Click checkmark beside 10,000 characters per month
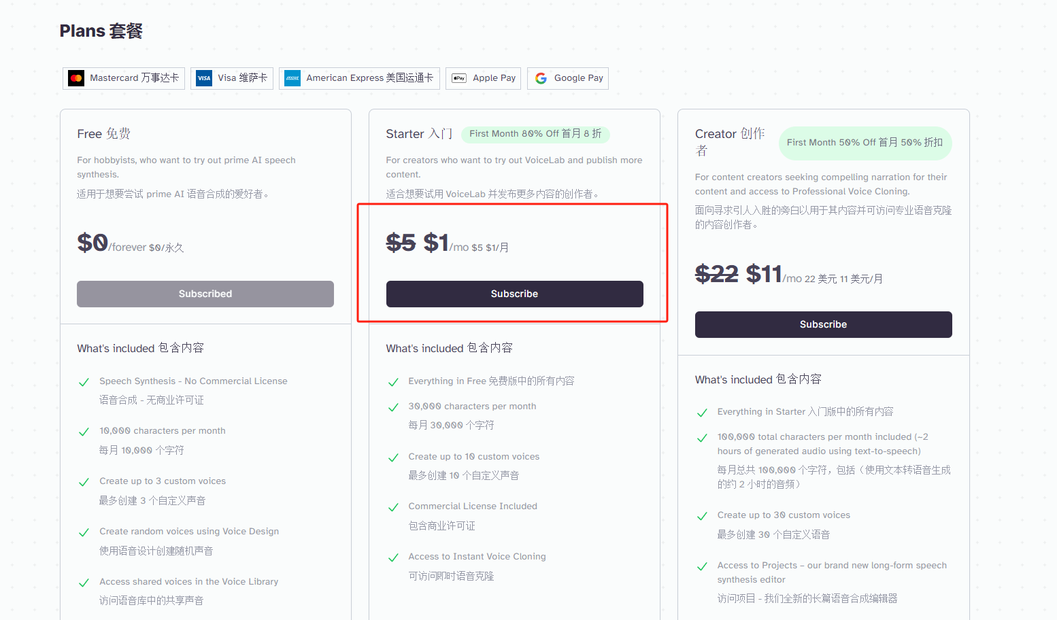The image size is (1057, 620). (84, 432)
